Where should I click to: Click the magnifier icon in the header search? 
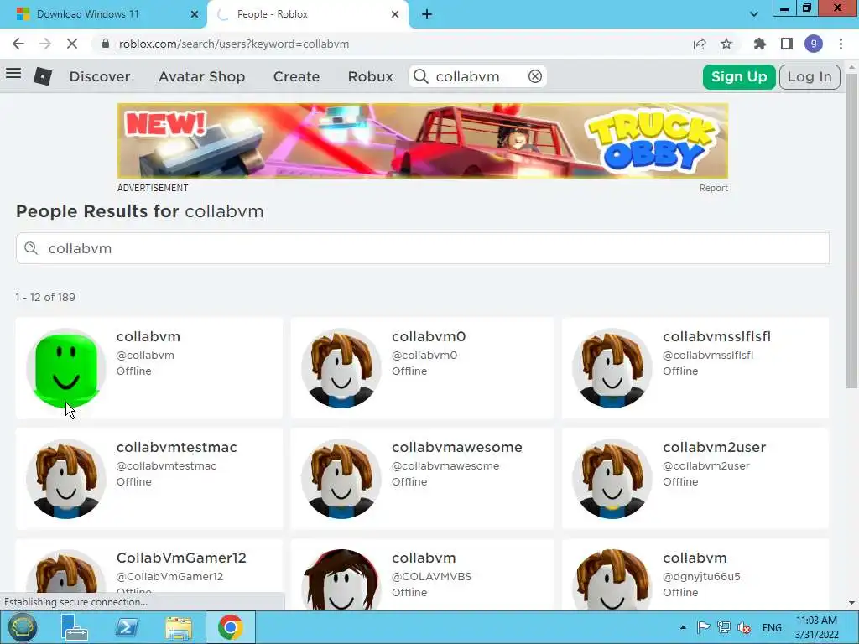(421, 76)
